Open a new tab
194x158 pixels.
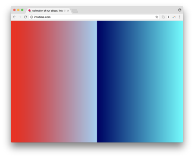click(75, 11)
